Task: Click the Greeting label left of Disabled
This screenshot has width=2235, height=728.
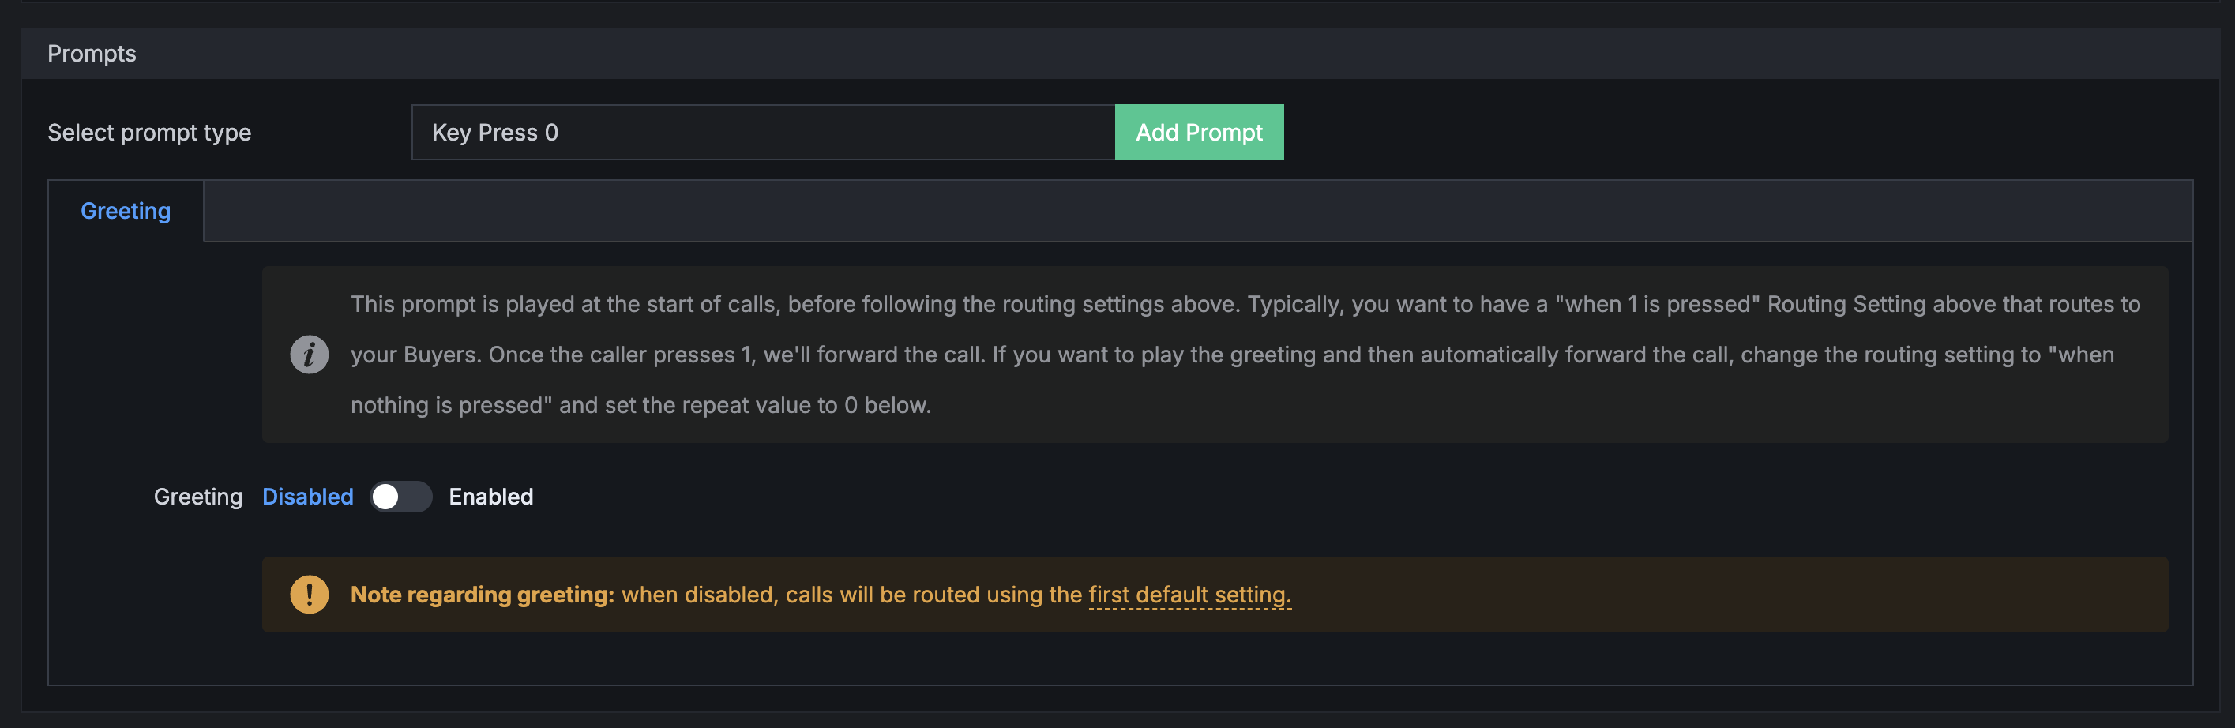Action: coord(197,497)
